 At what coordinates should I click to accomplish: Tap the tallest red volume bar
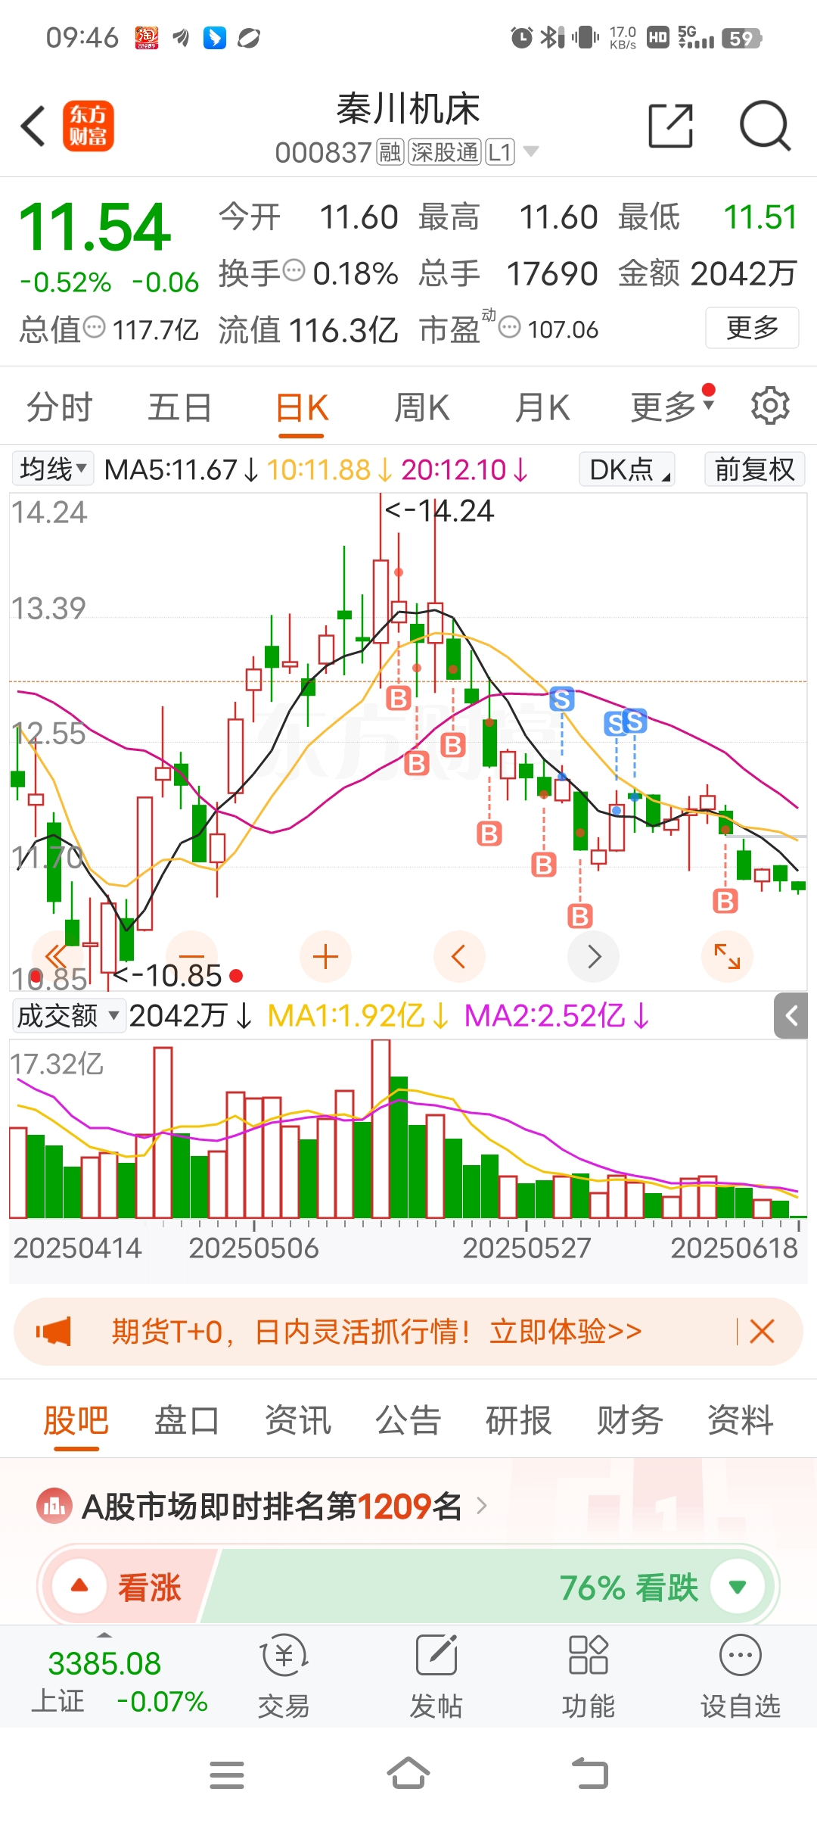pos(381,1129)
